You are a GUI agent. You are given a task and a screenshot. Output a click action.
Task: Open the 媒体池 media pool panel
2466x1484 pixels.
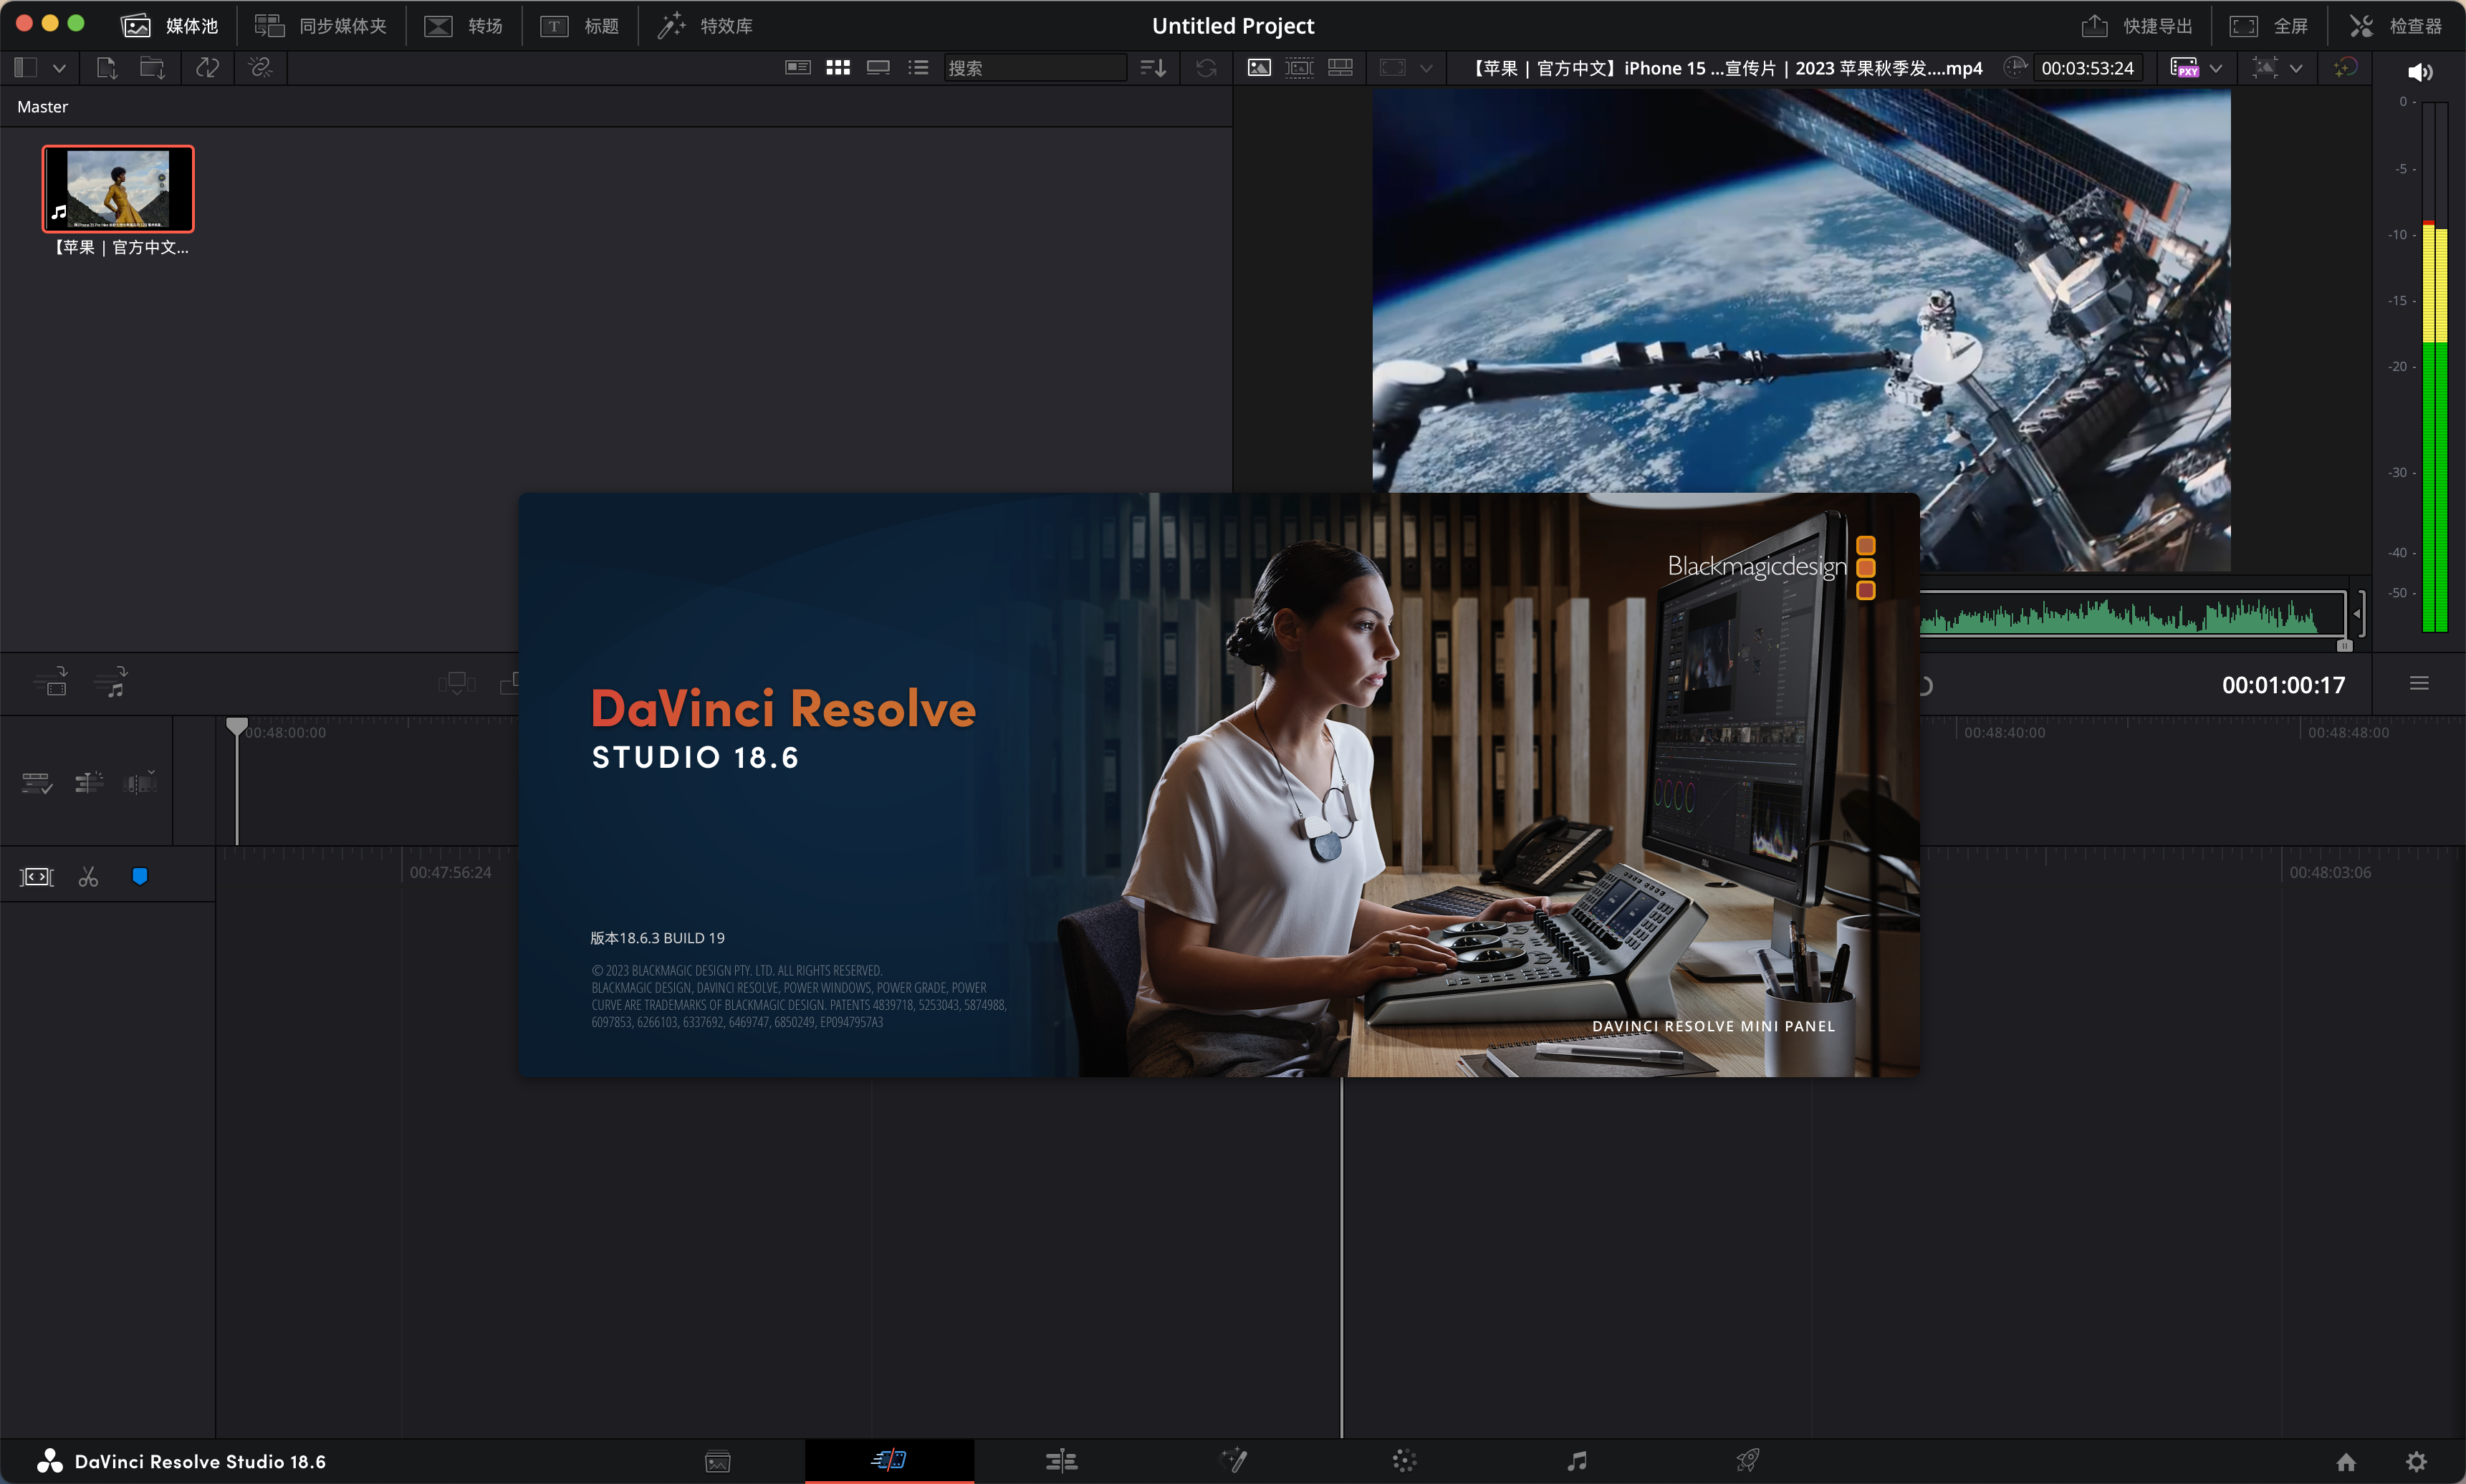(169, 26)
